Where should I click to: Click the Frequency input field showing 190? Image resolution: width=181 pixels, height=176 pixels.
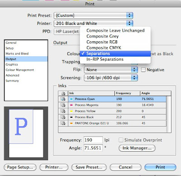tap(93, 140)
